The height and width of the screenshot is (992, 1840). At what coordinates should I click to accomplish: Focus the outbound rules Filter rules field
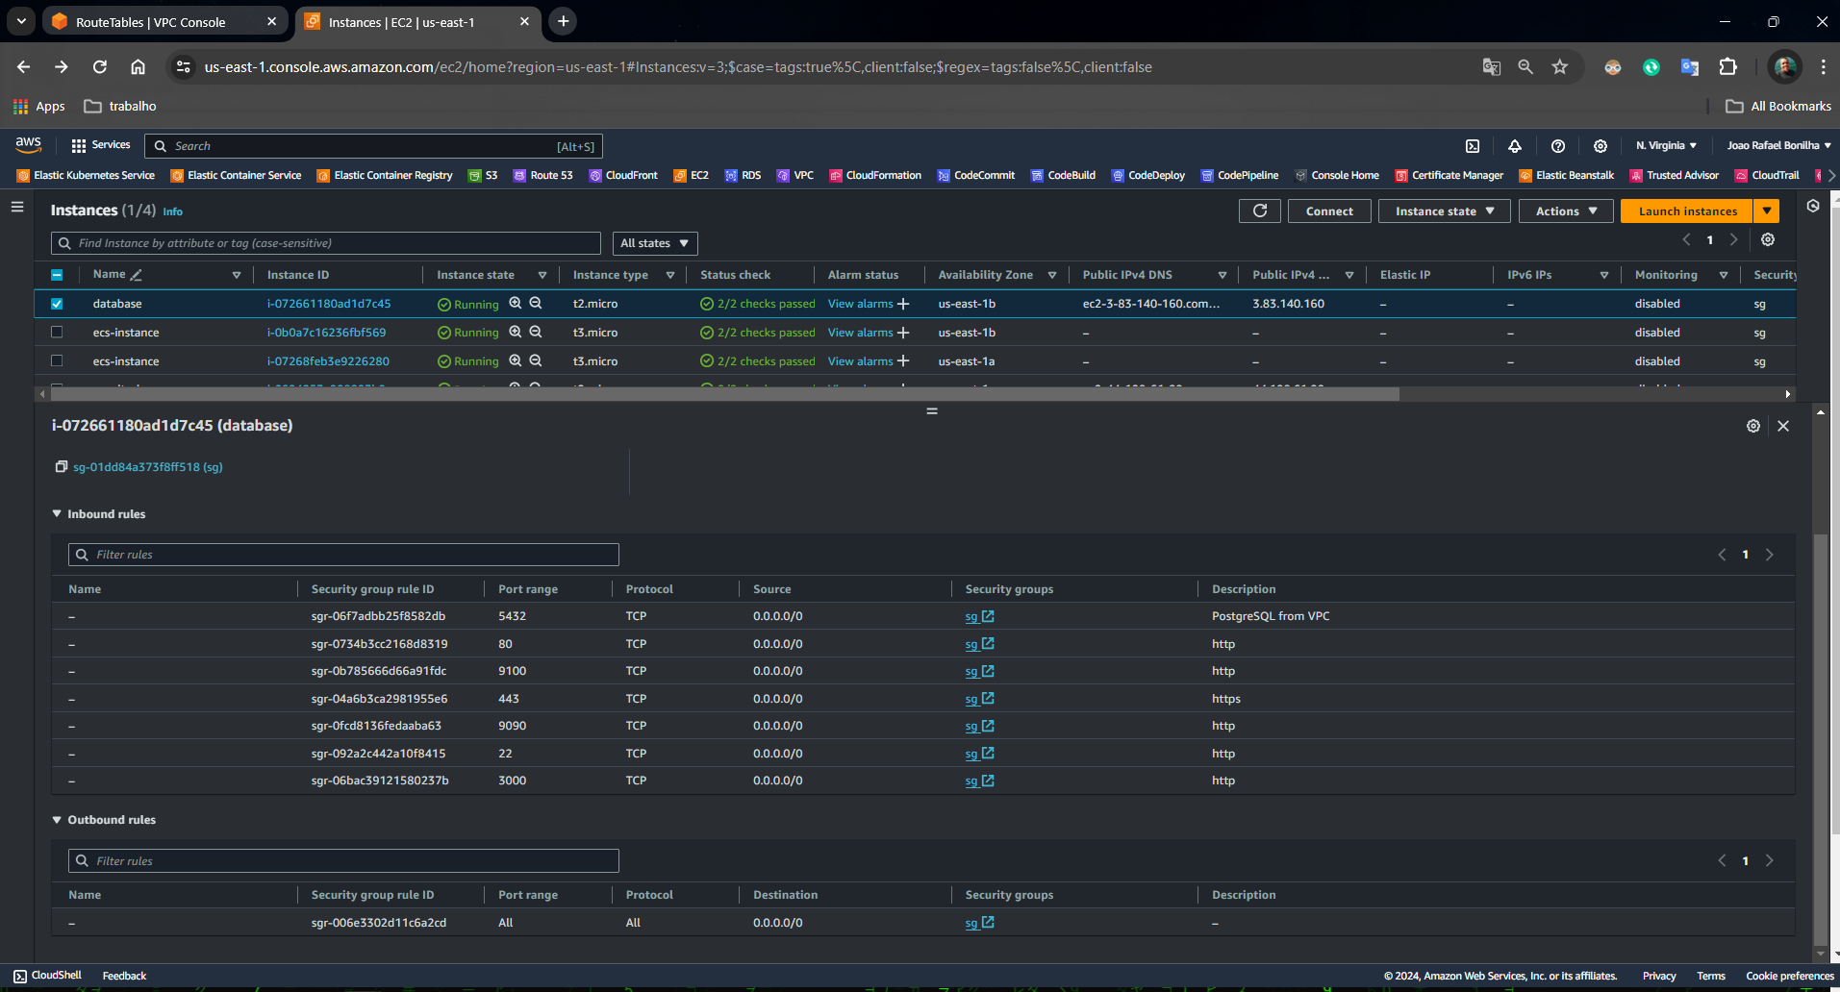tap(343, 861)
